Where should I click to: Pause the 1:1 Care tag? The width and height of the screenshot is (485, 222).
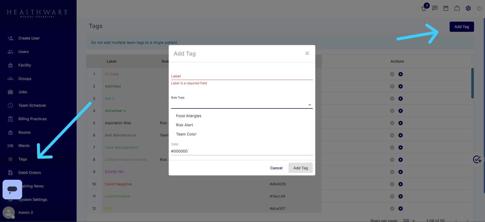coord(392,74)
